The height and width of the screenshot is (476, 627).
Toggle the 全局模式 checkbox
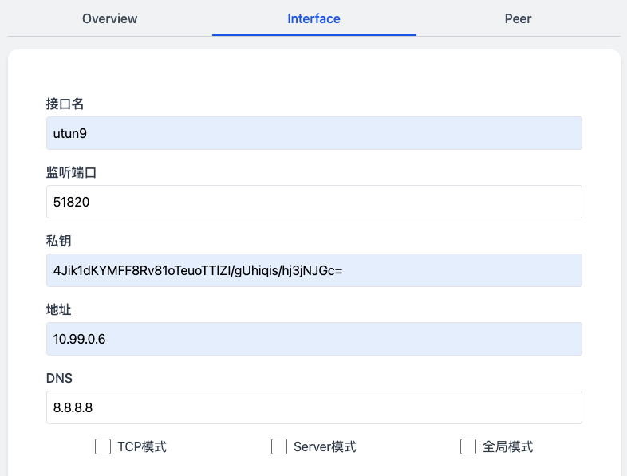(x=468, y=446)
